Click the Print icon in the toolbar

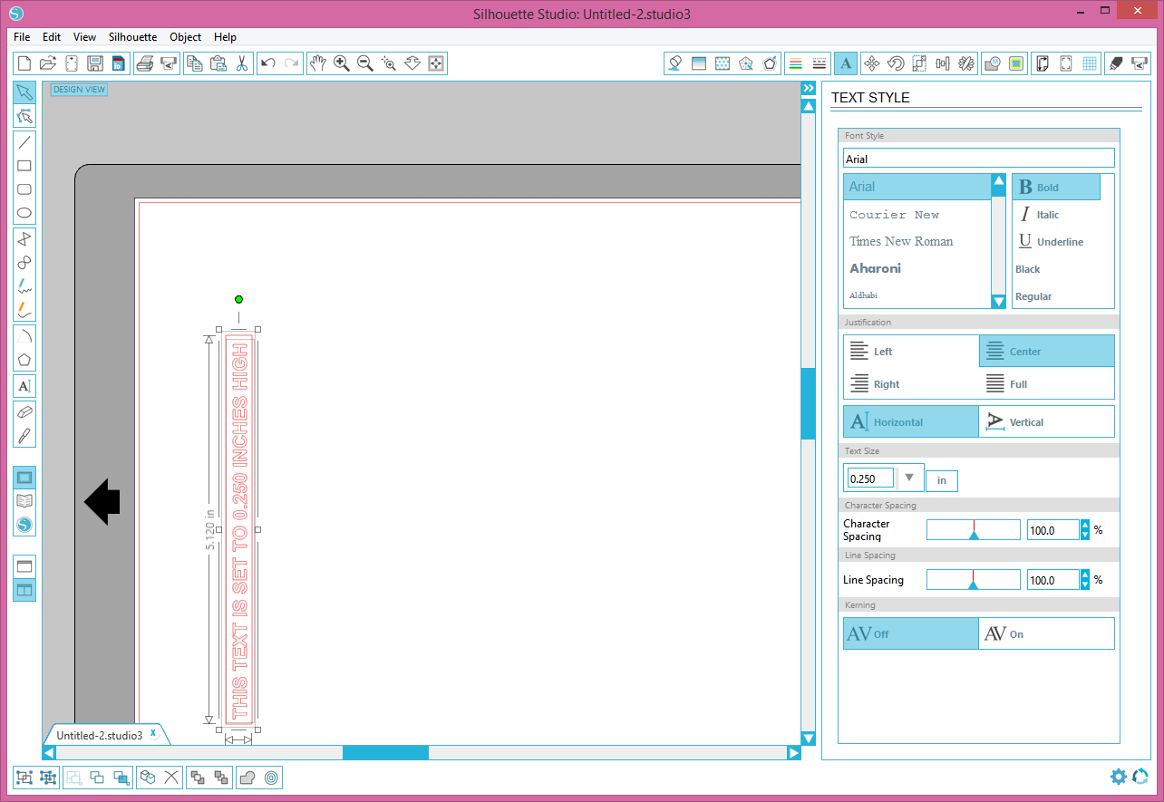pos(143,63)
